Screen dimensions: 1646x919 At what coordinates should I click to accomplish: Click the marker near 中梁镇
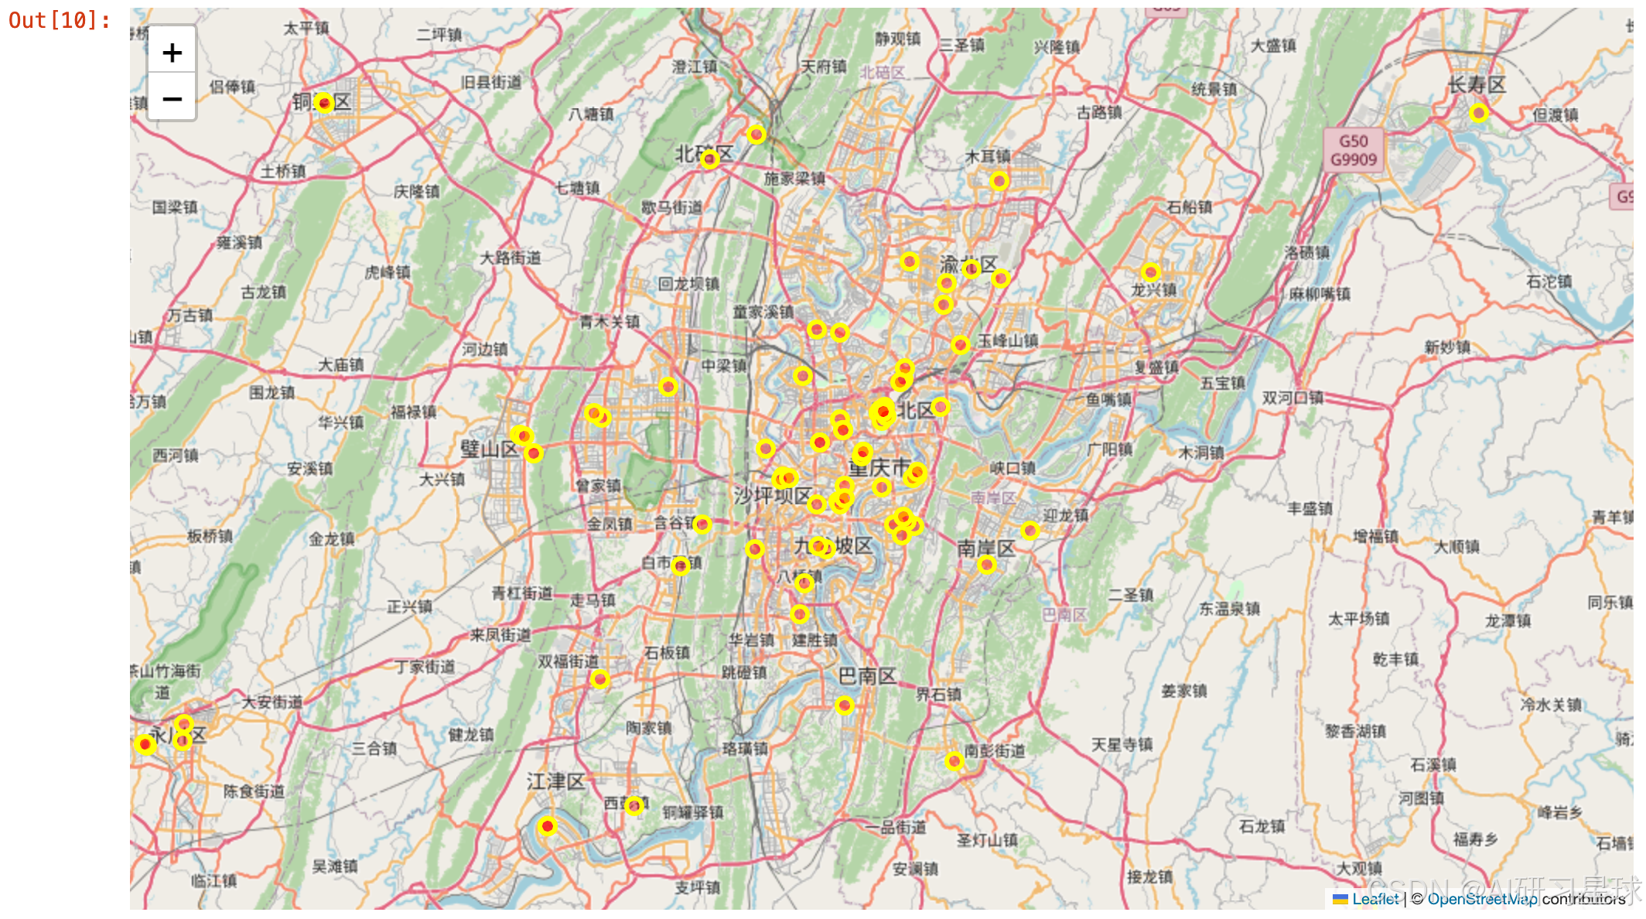point(668,386)
